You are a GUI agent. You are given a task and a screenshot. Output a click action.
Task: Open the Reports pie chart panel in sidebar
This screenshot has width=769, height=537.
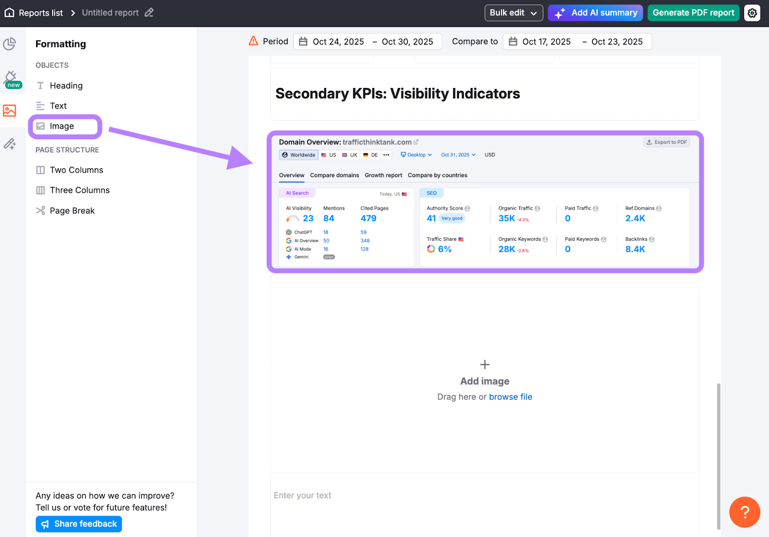[9, 44]
